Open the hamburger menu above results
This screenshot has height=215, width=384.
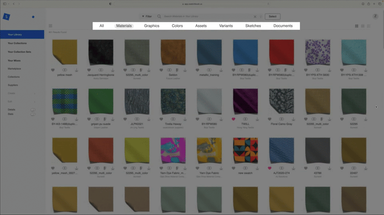(x=50, y=26)
